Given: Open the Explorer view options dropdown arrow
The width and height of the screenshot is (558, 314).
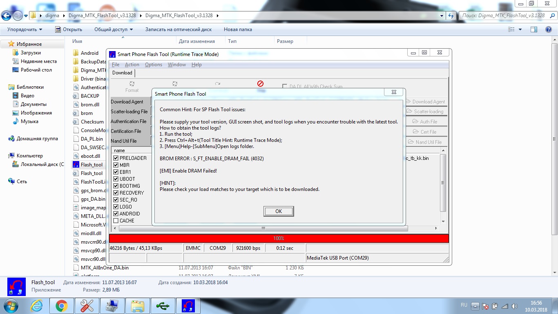Looking at the screenshot, I should [x=520, y=29].
